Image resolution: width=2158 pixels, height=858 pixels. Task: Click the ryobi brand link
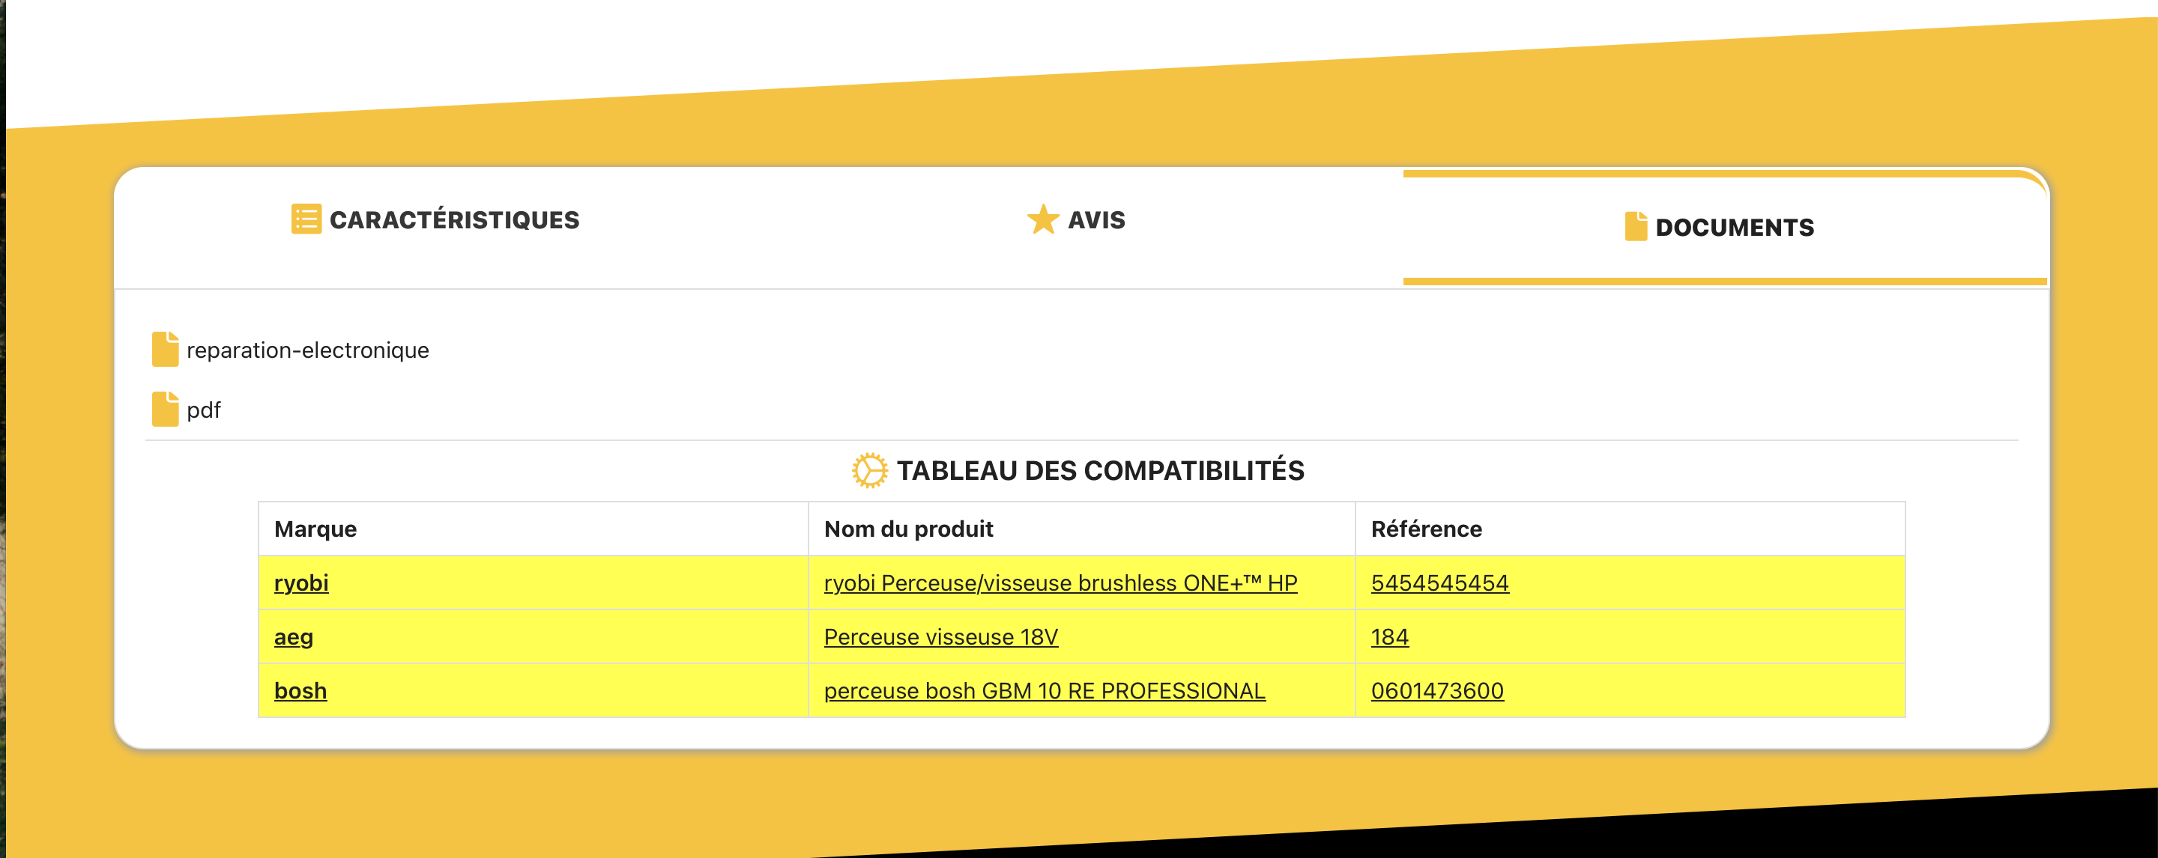[300, 582]
